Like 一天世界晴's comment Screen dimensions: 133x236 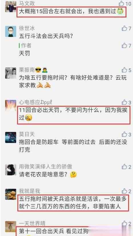(124, 223)
